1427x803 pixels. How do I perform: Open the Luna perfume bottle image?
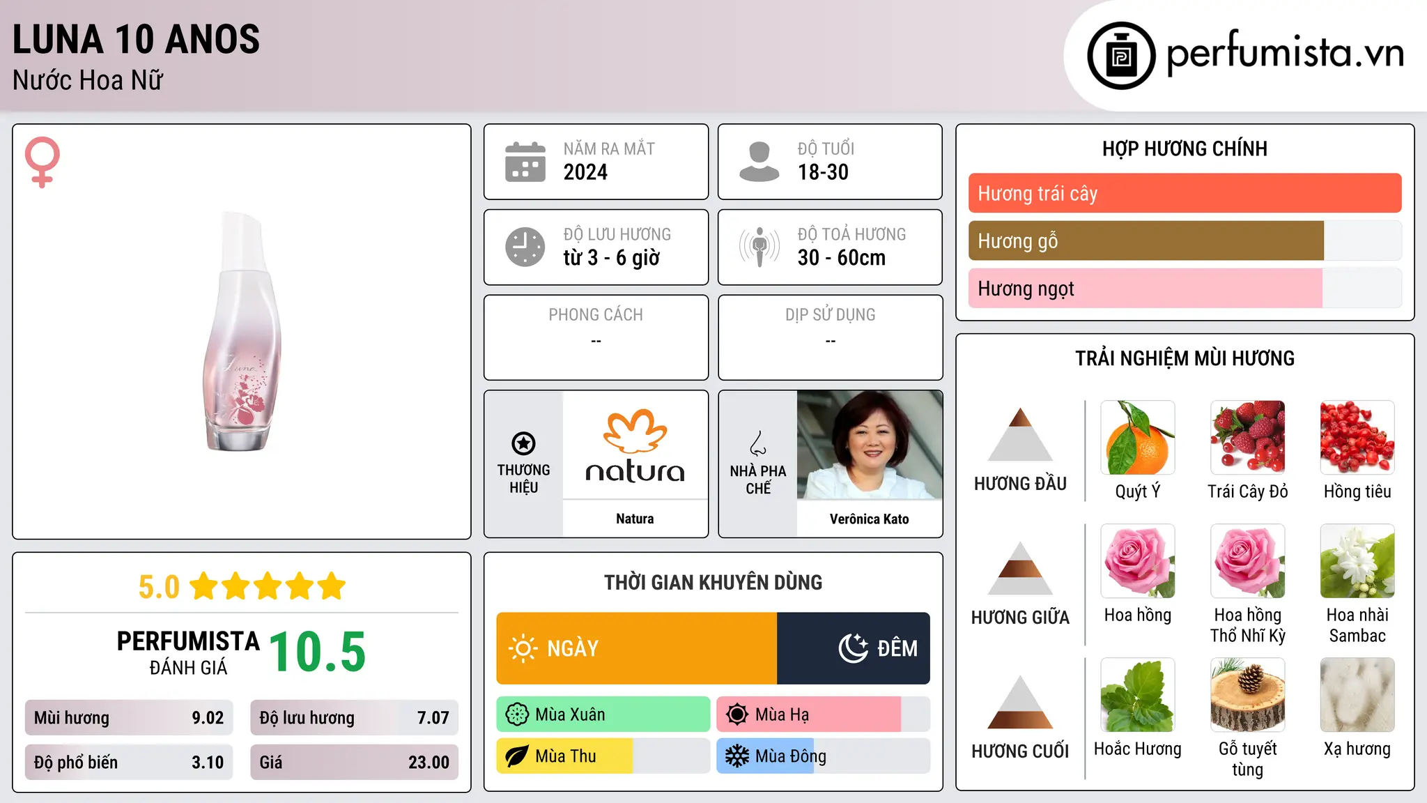coord(242,332)
